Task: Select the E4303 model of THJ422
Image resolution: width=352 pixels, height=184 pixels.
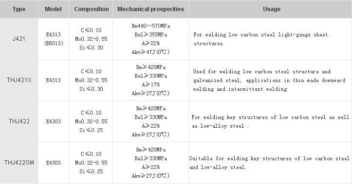Action: (x=54, y=121)
